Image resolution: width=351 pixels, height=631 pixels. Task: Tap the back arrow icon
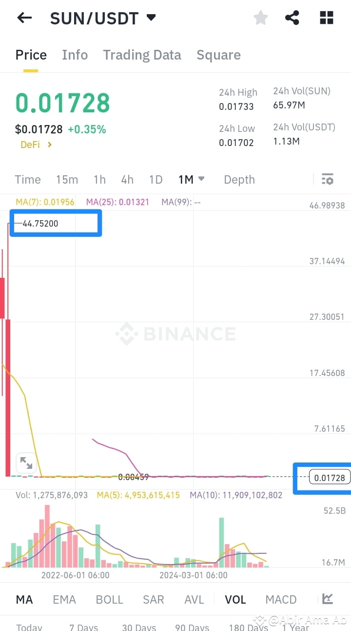[24, 18]
